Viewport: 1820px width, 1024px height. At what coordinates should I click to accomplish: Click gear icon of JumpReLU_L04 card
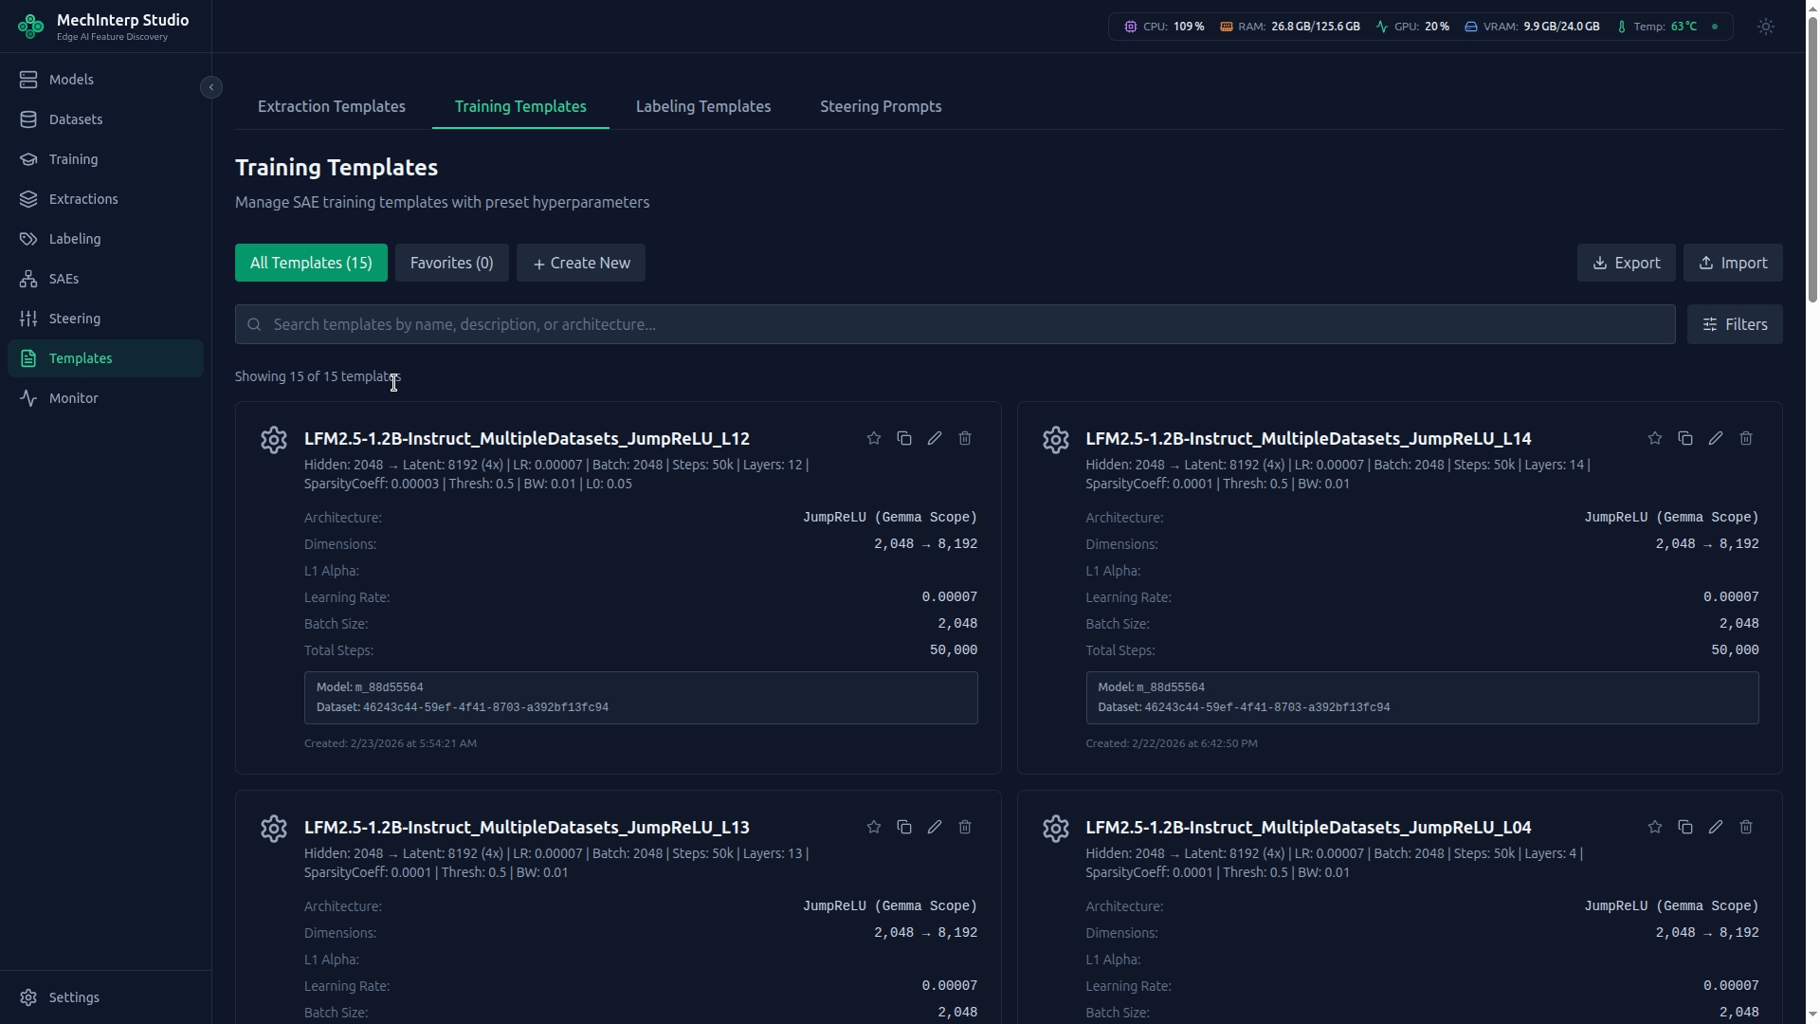pyautogui.click(x=1055, y=829)
